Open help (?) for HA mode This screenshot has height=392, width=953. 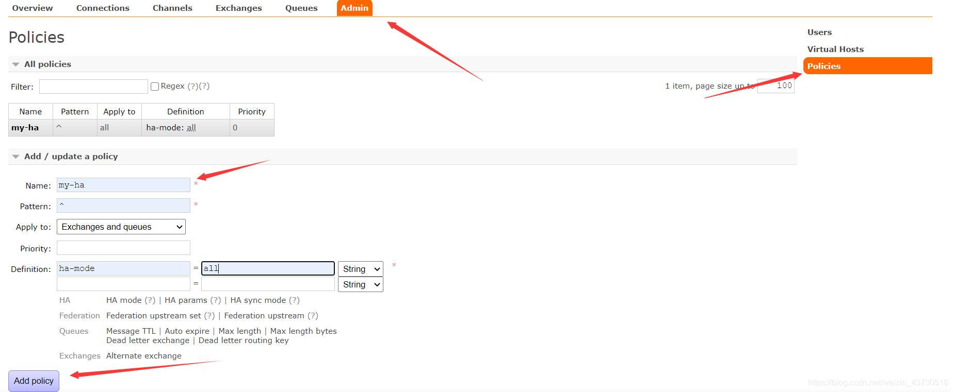pyautogui.click(x=150, y=300)
